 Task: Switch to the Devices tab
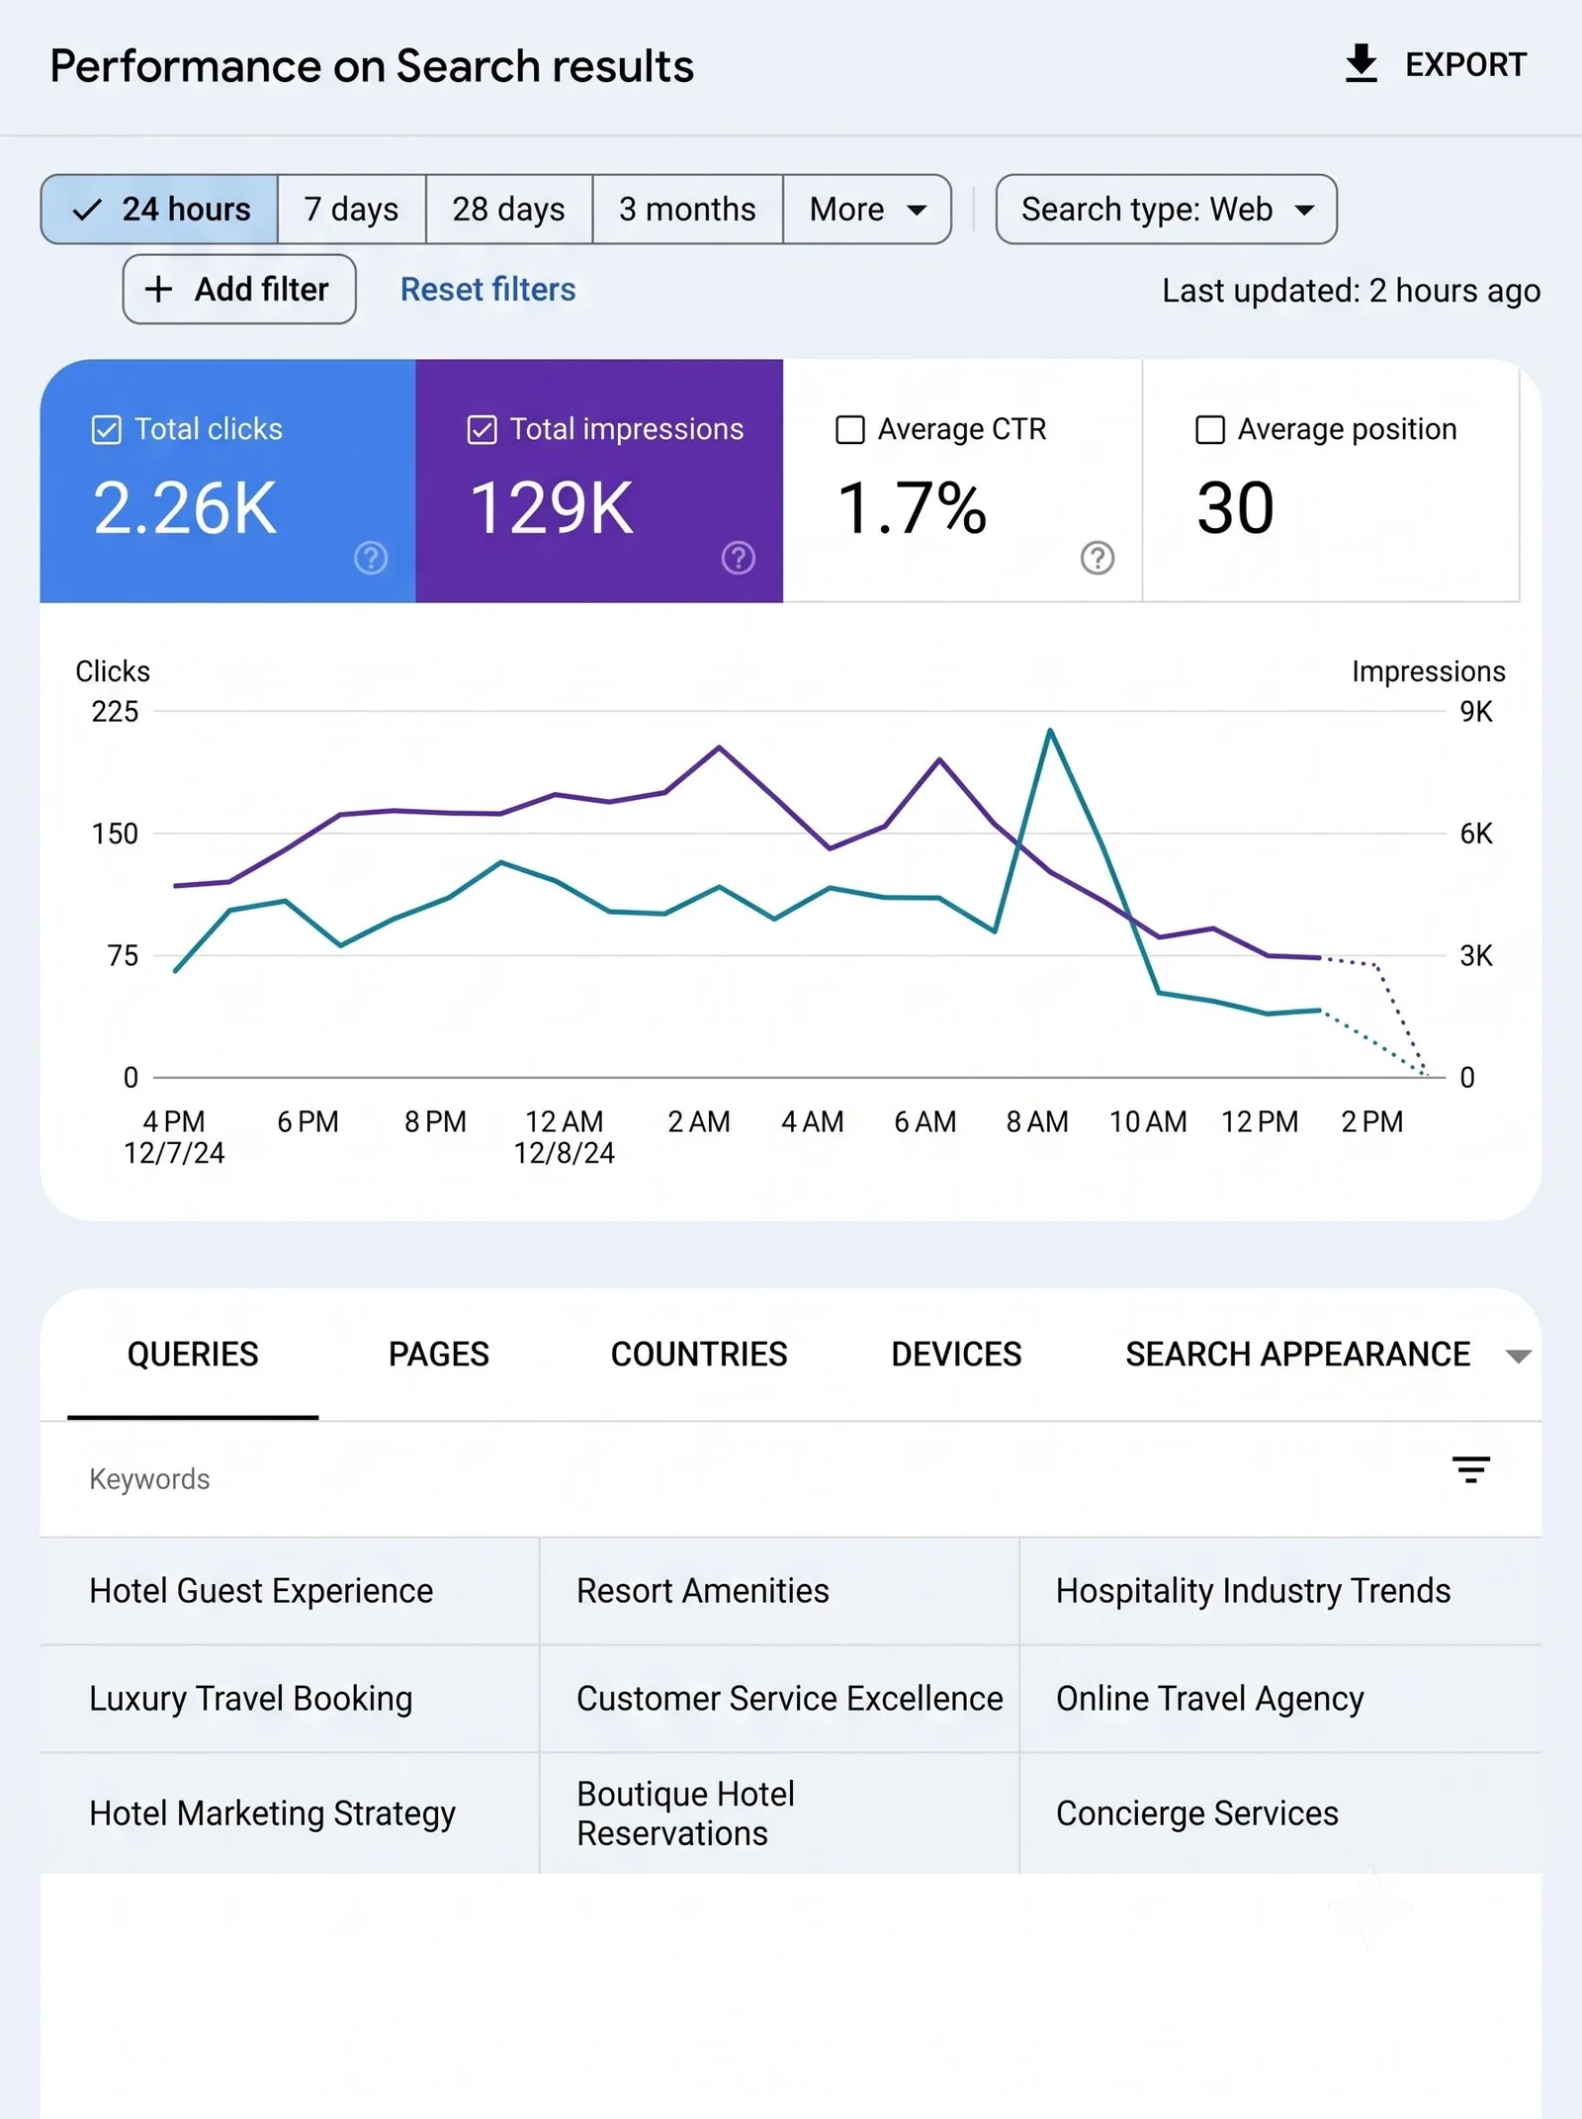tap(956, 1354)
